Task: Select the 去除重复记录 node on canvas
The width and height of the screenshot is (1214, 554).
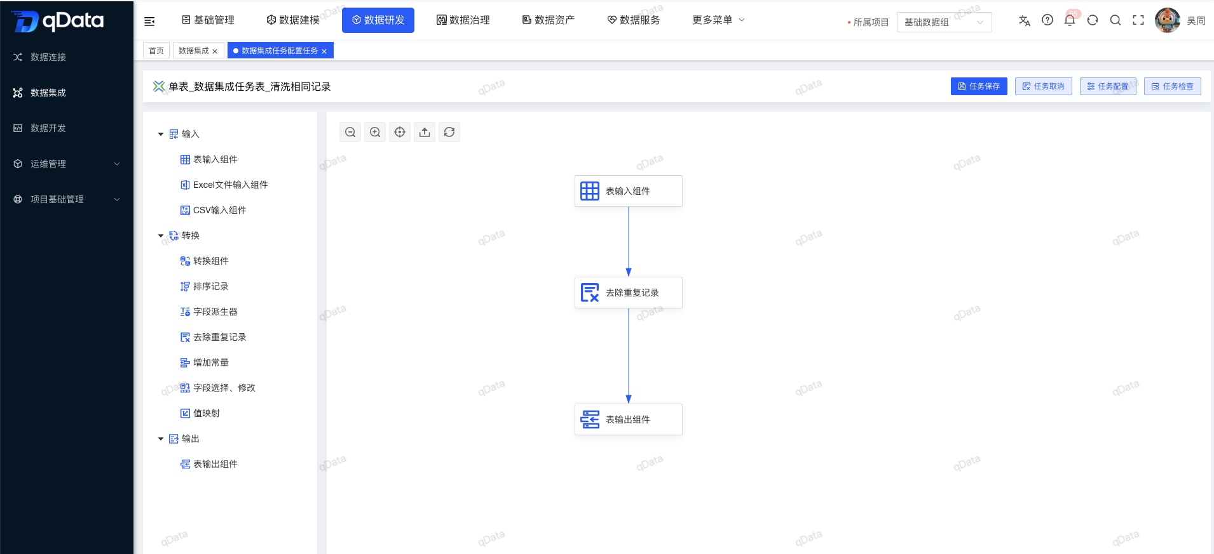Action: click(x=629, y=293)
